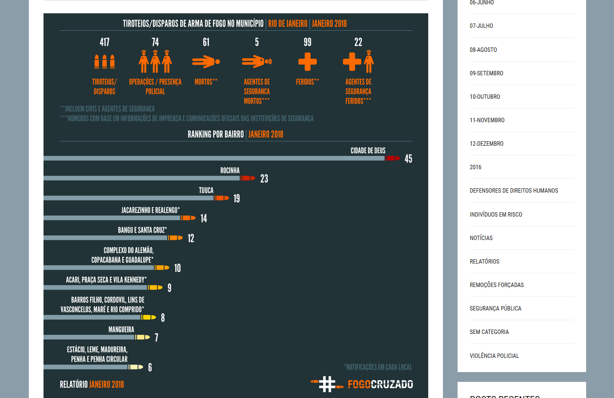Image resolution: width=614 pixels, height=398 pixels.
Task: Click the injured security agents icon
Action: (358, 62)
